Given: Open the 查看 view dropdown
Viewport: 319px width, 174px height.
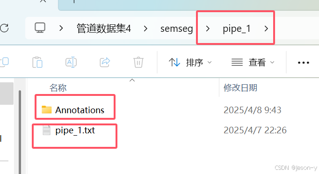Looking at the screenshot, I should (253, 62).
